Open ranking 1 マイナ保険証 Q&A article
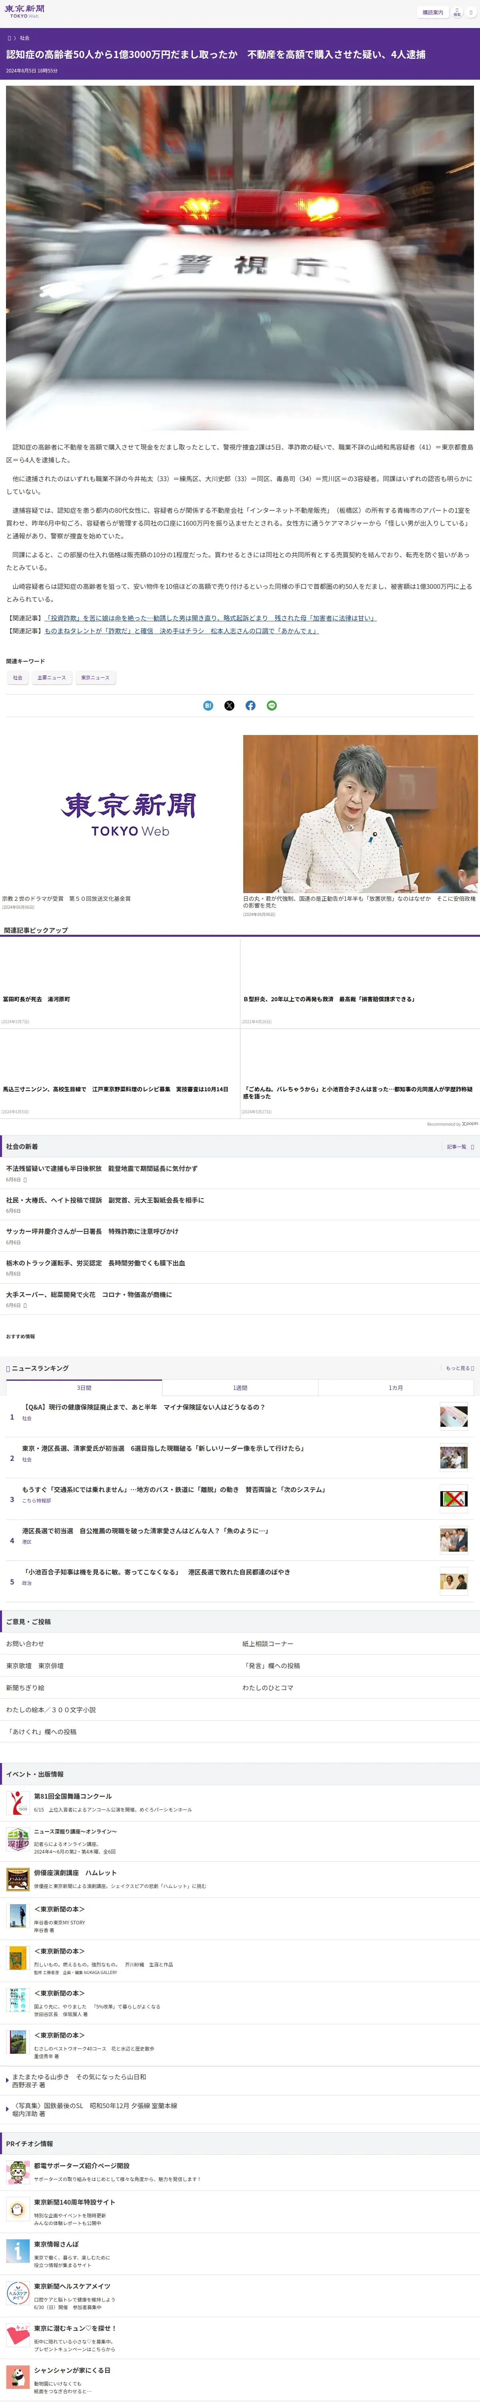The image size is (480, 2402). point(144,1408)
